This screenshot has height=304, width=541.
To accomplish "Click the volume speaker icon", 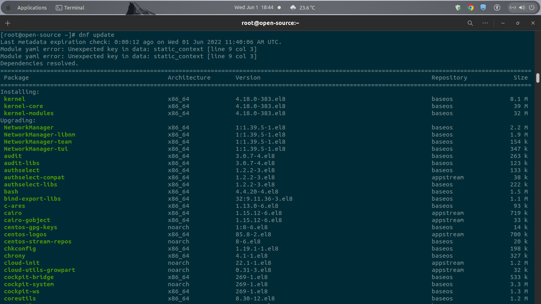I will point(522,8).
